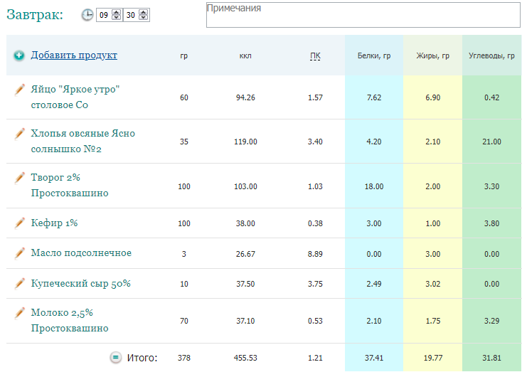Screen dimensions: 522x372
Task: Edit the Купеческий сыр 50% pencil icon
Action: click(19, 284)
